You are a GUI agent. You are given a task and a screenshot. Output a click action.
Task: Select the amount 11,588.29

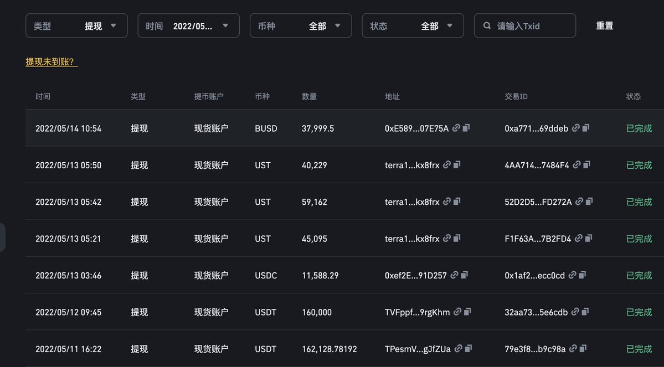(x=320, y=276)
